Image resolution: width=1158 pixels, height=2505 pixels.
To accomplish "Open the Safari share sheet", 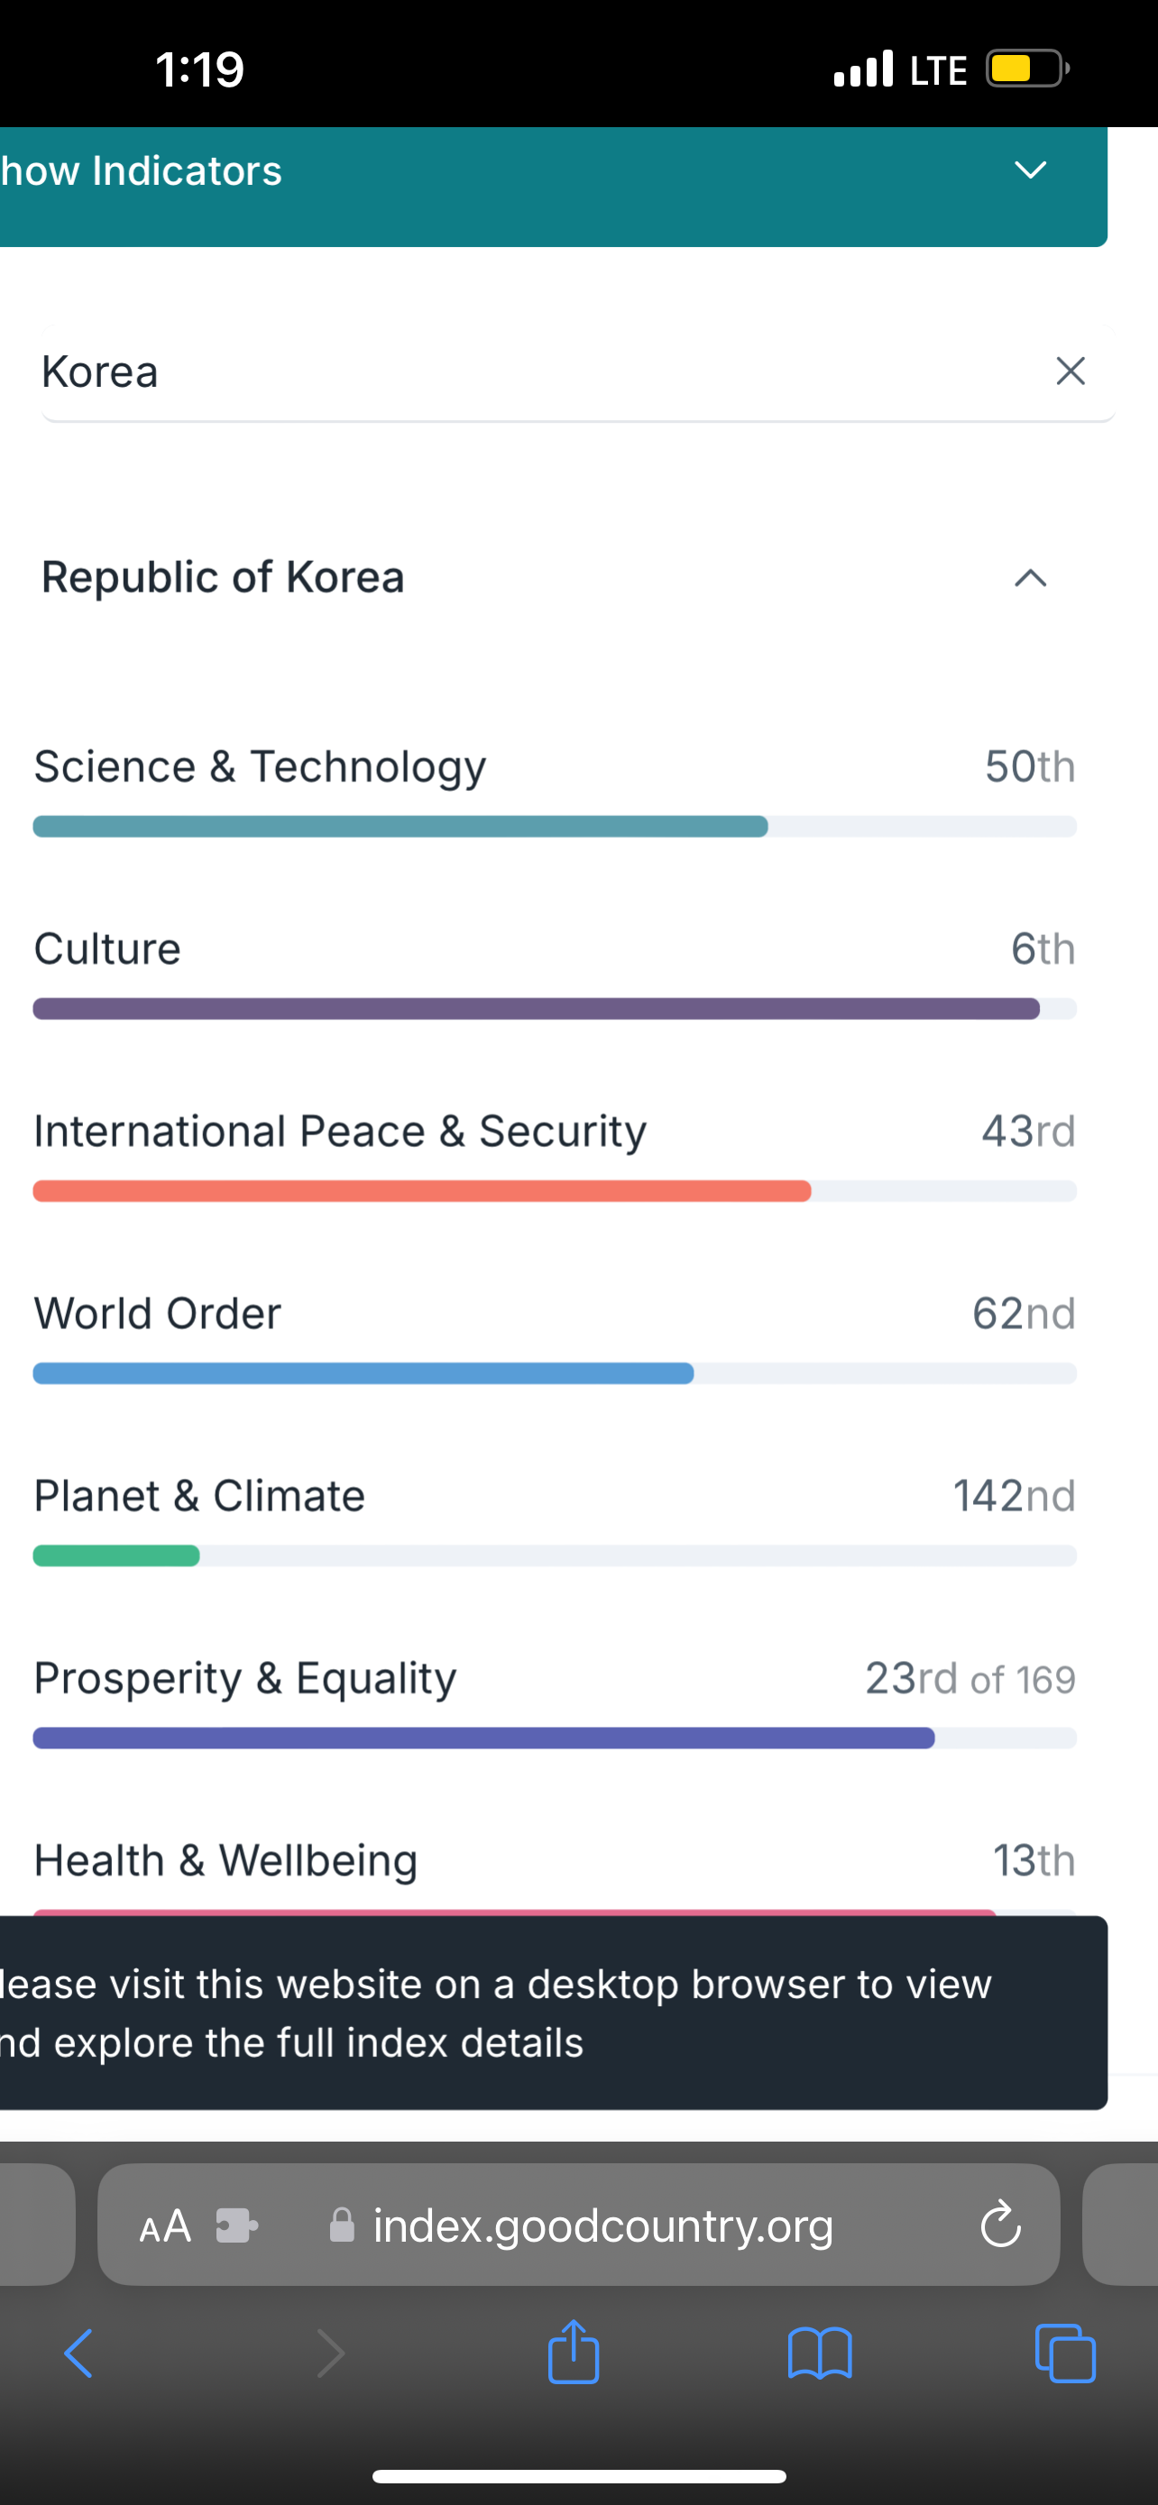I will tap(574, 2352).
